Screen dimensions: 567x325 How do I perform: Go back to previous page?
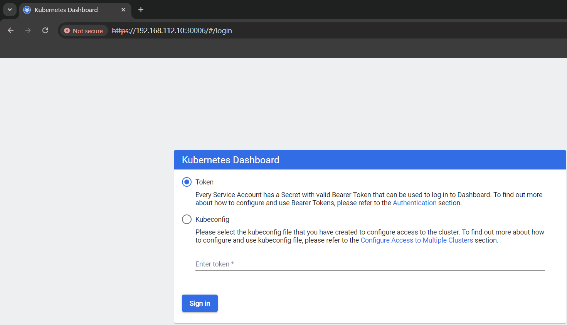11,30
